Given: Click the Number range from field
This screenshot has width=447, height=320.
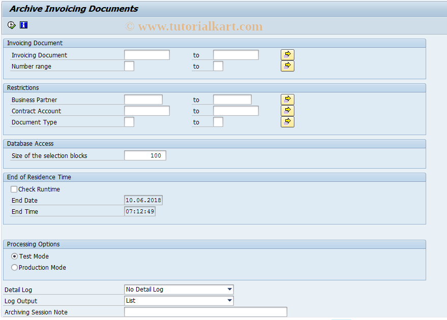Looking at the screenshot, I should (129, 66).
